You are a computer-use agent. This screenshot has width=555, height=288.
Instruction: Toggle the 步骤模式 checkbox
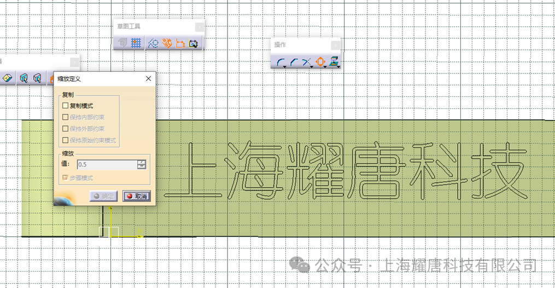point(65,178)
